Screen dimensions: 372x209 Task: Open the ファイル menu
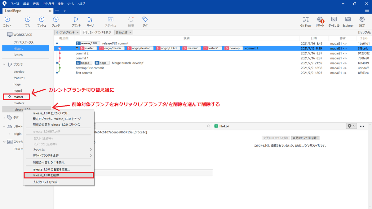point(15,4)
